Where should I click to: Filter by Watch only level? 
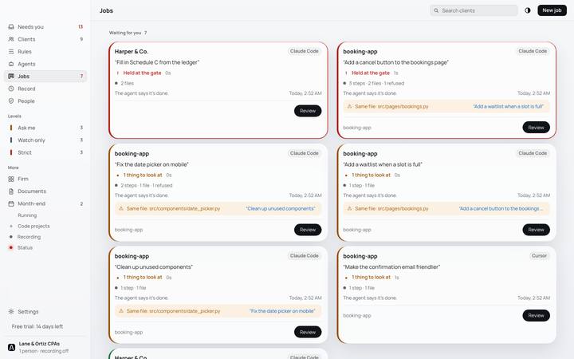coord(45,140)
